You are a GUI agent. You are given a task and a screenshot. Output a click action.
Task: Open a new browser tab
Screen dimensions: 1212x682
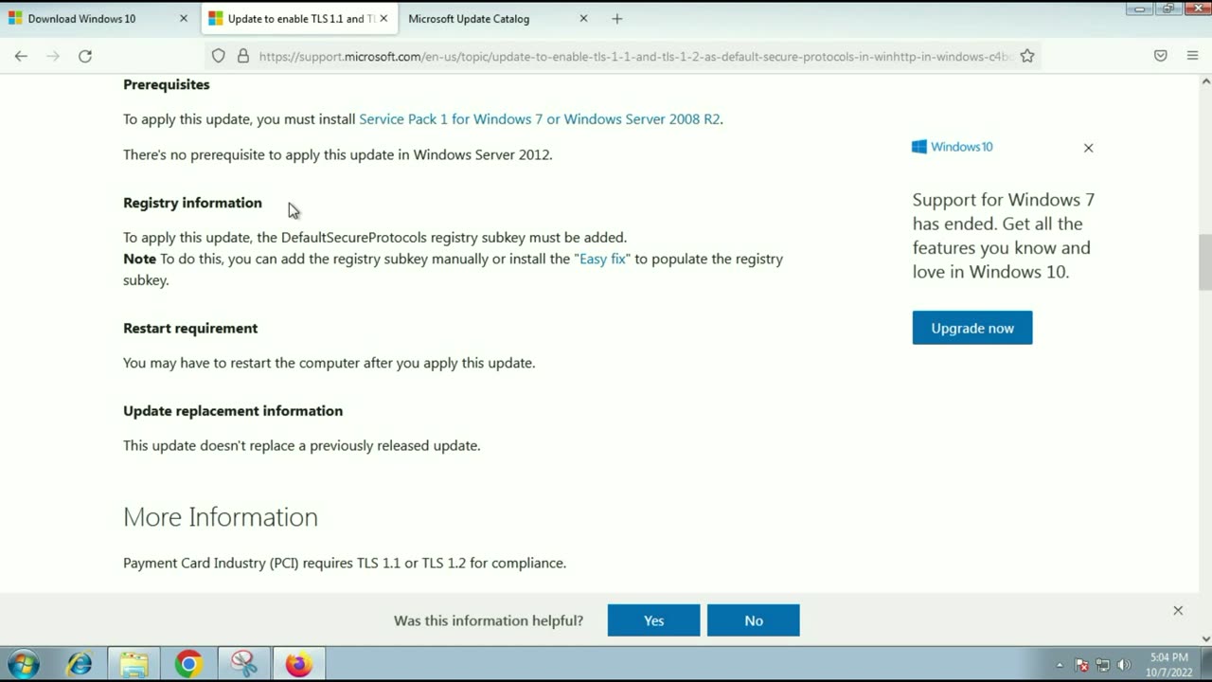coord(617,18)
